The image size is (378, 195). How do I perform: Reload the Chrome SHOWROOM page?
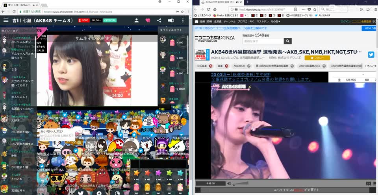[14, 11]
